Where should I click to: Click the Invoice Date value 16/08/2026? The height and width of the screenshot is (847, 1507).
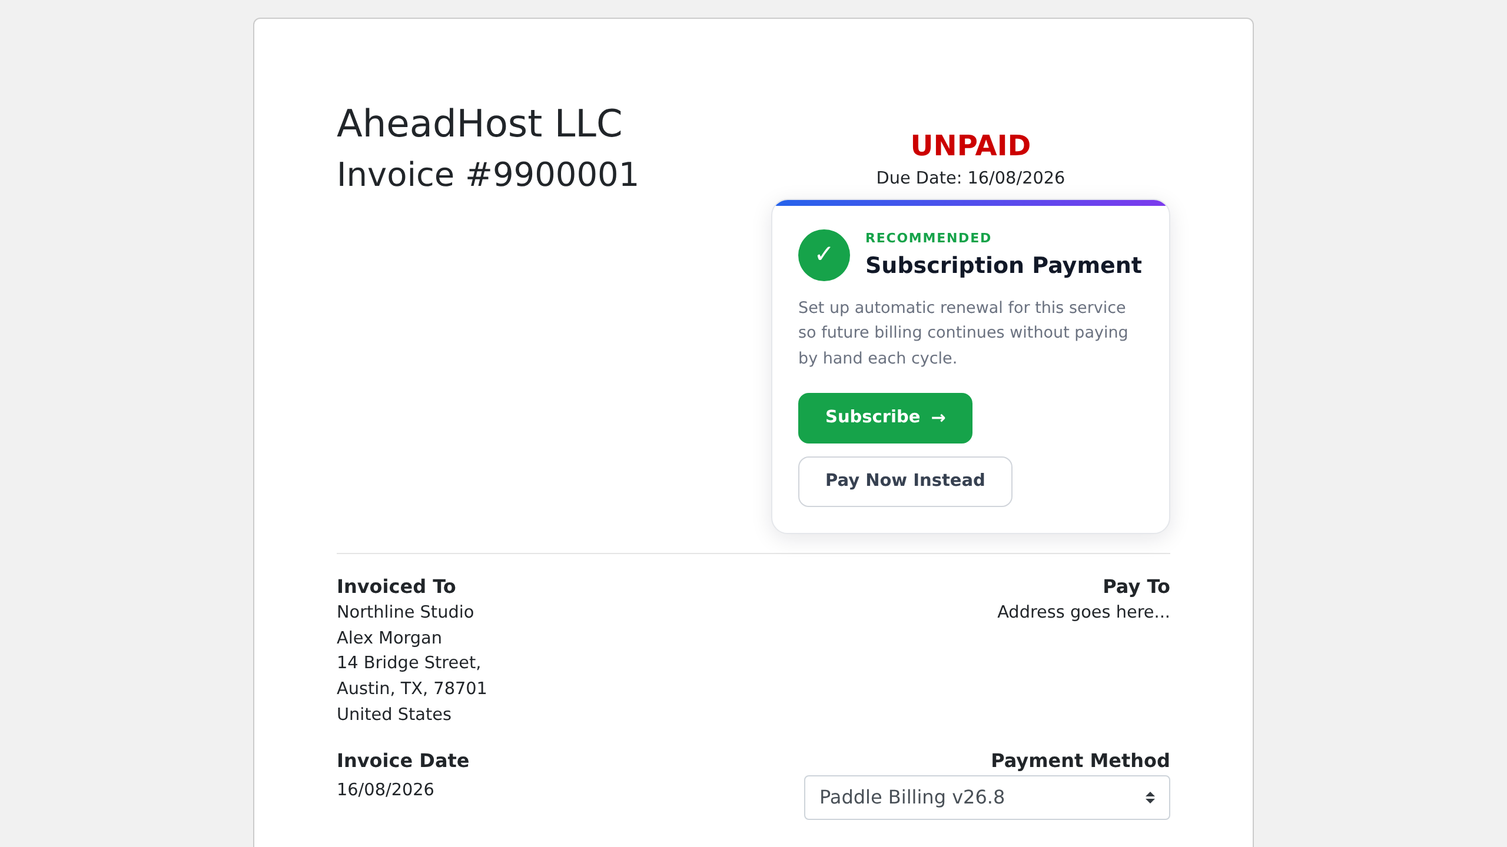[385, 789]
